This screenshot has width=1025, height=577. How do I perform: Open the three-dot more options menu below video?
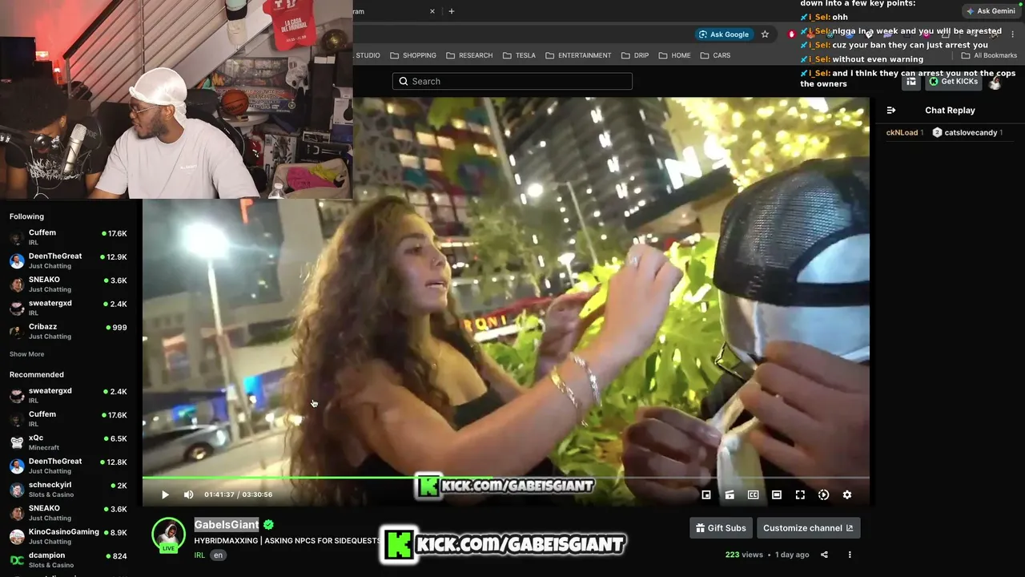point(850,555)
